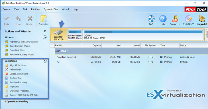Open the Contact Us icon
The width and height of the screenshot is (208, 109).
point(175,19)
